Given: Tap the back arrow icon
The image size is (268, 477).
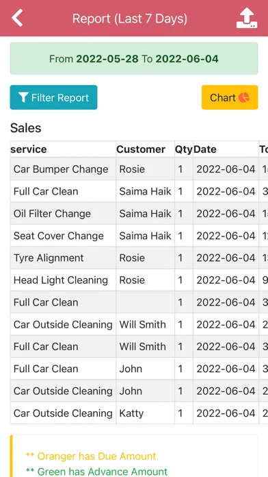Looking at the screenshot, I should [17, 18].
